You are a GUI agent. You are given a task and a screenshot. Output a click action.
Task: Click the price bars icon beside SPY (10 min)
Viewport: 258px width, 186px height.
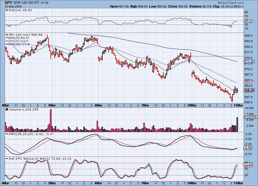(7, 35)
